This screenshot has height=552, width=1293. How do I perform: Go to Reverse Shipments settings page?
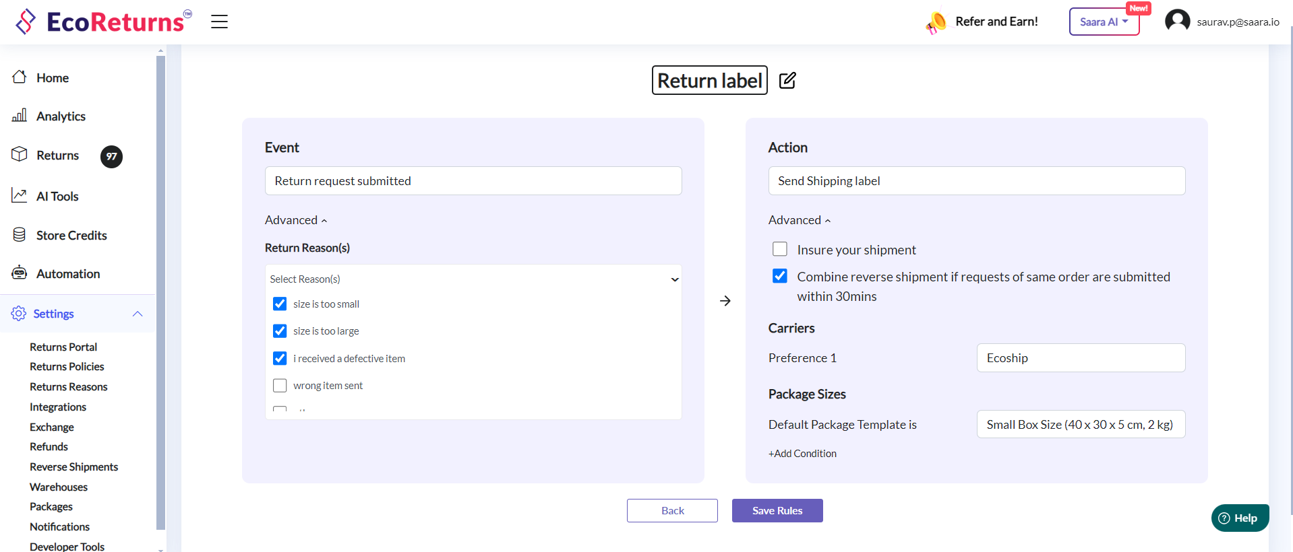73,467
